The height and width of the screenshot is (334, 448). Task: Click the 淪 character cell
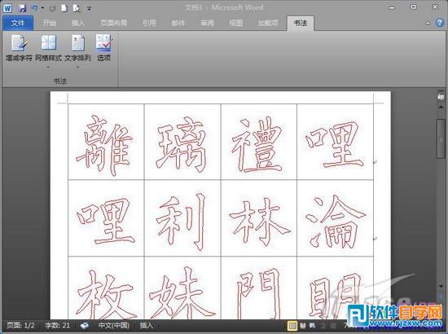[x=335, y=218]
